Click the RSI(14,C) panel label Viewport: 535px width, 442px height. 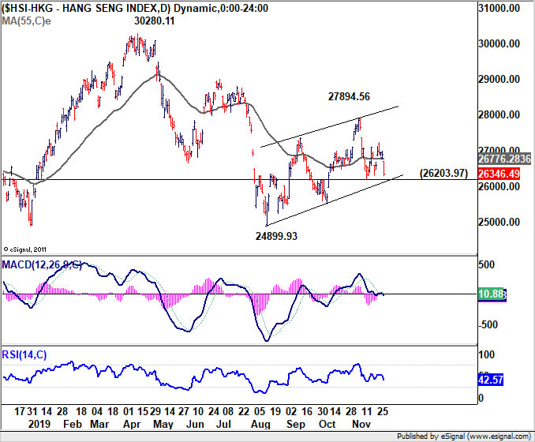[24, 354]
